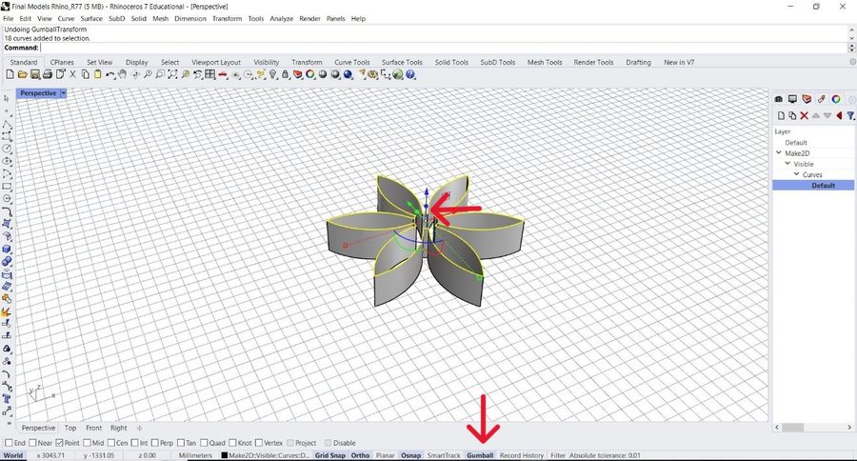Viewport: 857px width, 461px height.
Task: Open the Analyze menu
Action: (x=282, y=19)
